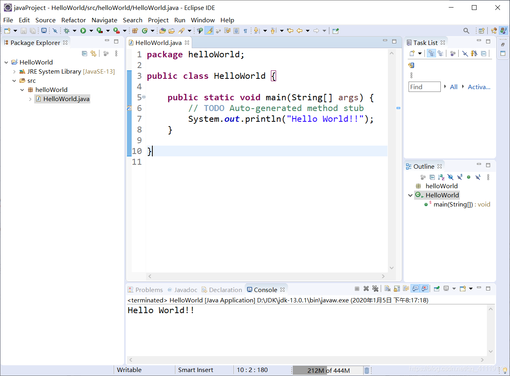
Task: Collapse the HelloWorld project node
Action: point(6,62)
